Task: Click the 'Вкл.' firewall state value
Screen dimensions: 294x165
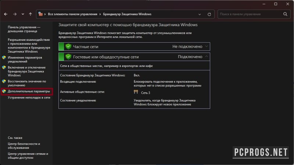Action: [x=137, y=75]
